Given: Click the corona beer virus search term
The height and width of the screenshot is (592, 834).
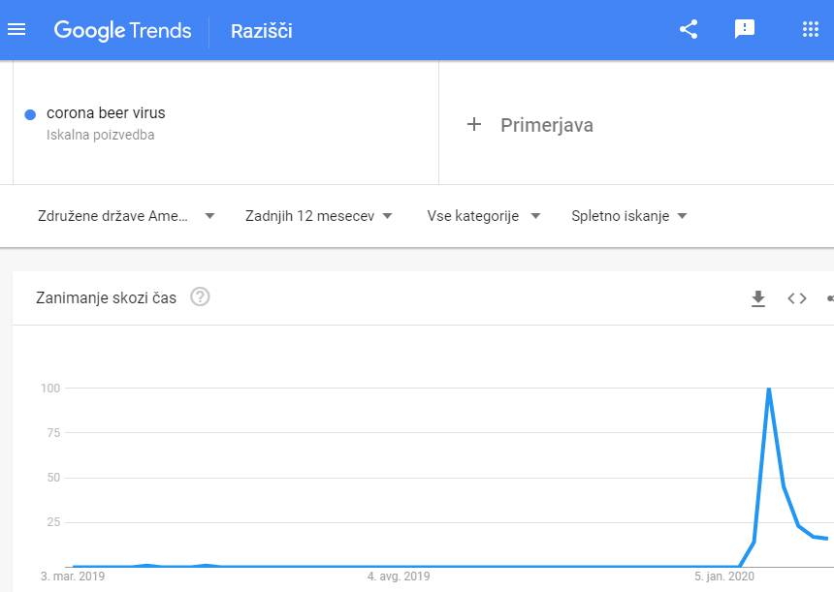Looking at the screenshot, I should click(106, 113).
